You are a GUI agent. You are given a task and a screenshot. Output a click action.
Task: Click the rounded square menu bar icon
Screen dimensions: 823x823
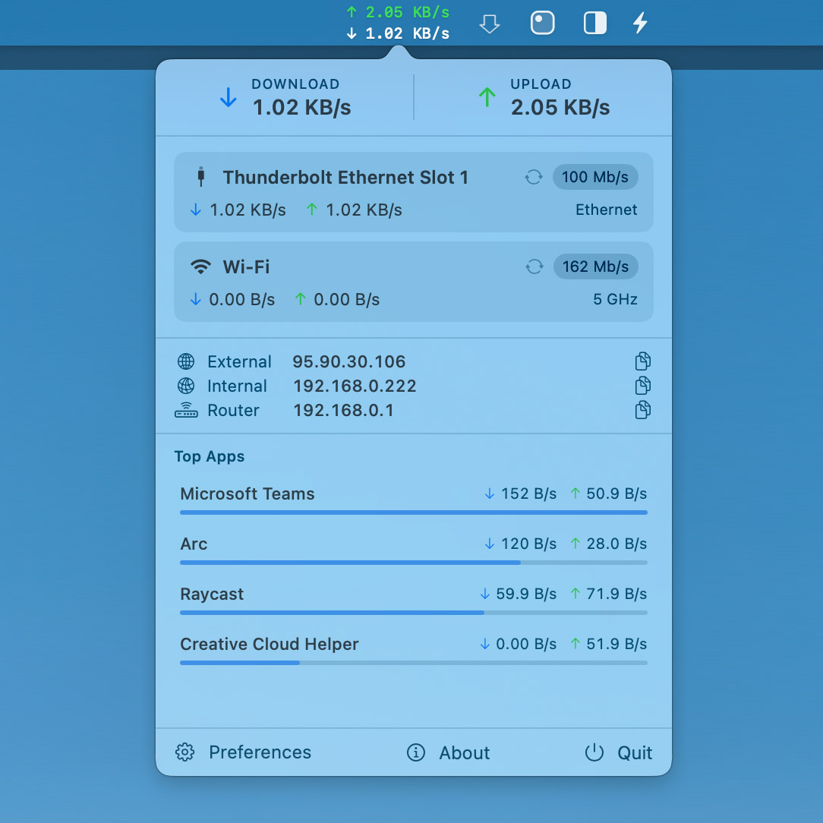pyautogui.click(x=542, y=24)
